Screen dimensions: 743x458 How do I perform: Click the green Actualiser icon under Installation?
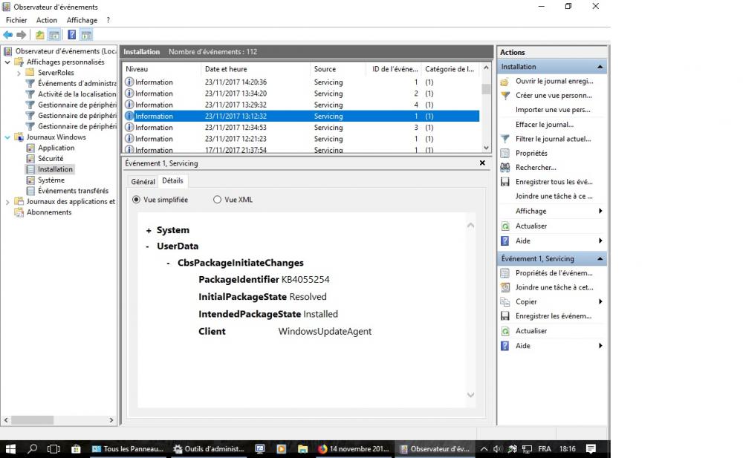[505, 226]
